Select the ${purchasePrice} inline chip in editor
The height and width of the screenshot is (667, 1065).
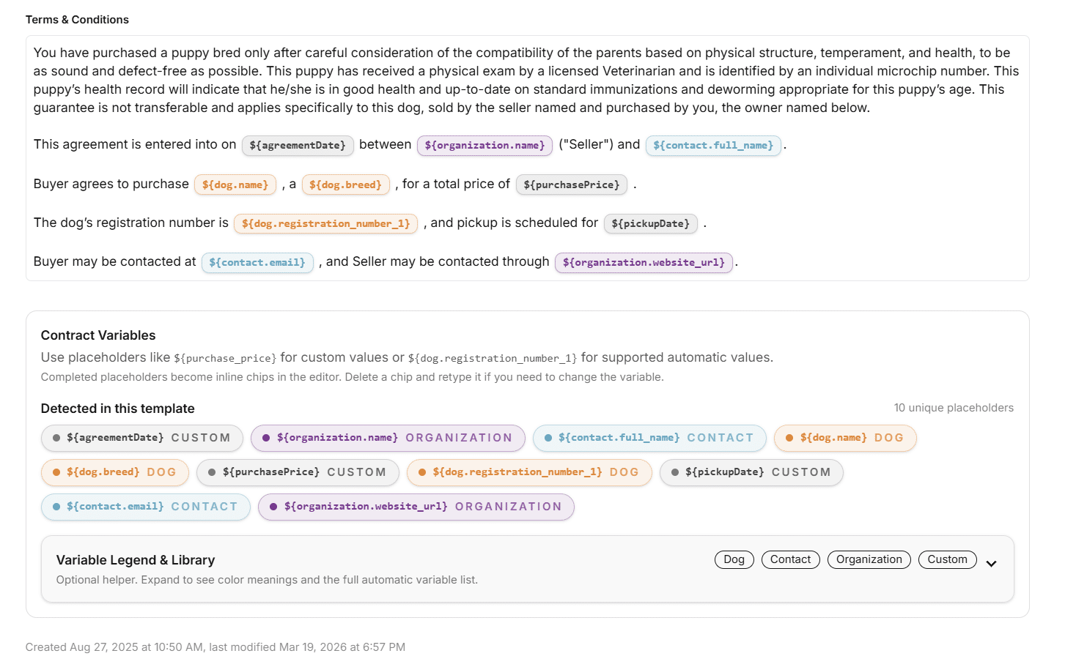[x=572, y=185]
